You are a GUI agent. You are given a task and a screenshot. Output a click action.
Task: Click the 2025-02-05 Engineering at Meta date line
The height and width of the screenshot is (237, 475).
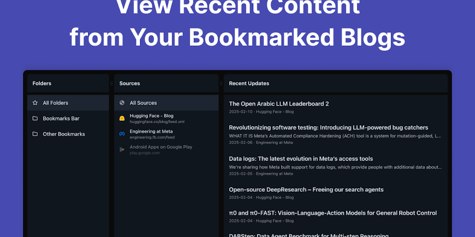261,174
